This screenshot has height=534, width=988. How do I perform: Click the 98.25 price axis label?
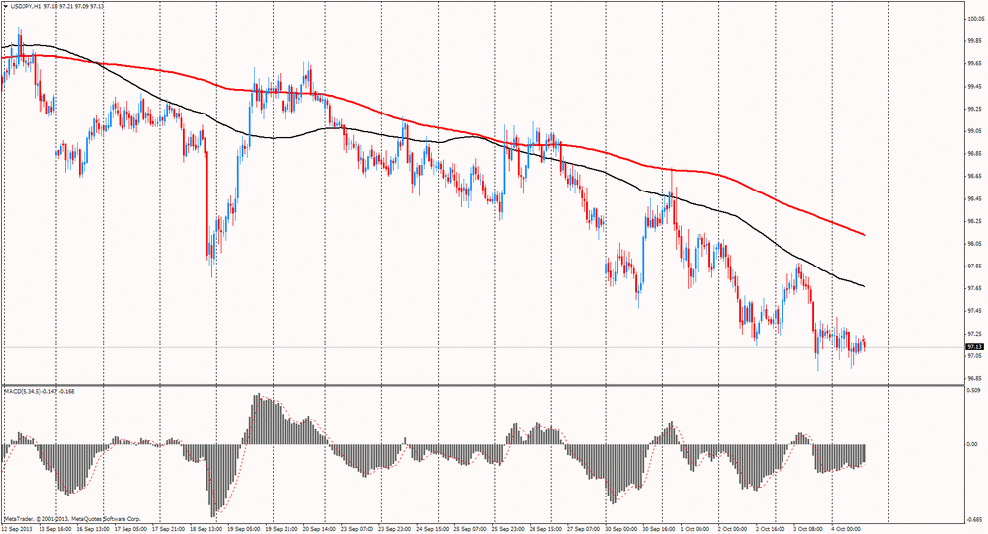tap(974, 221)
